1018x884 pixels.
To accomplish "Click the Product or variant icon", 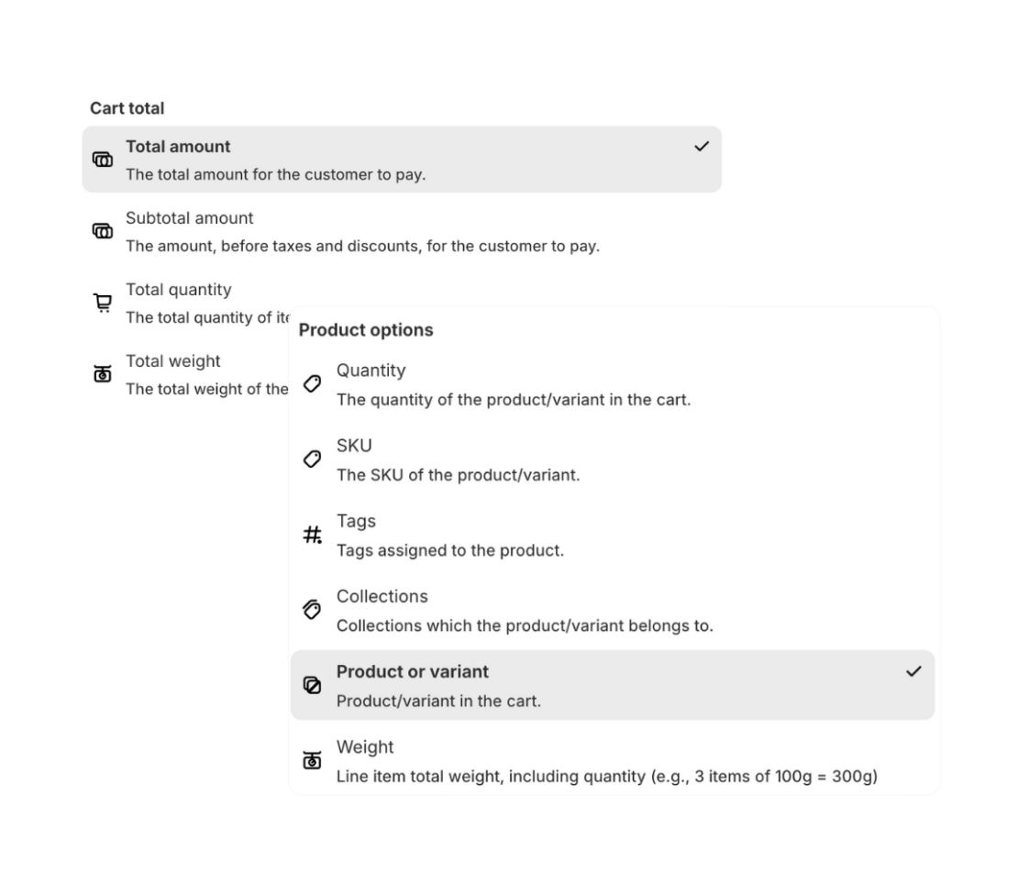I will coord(313,683).
